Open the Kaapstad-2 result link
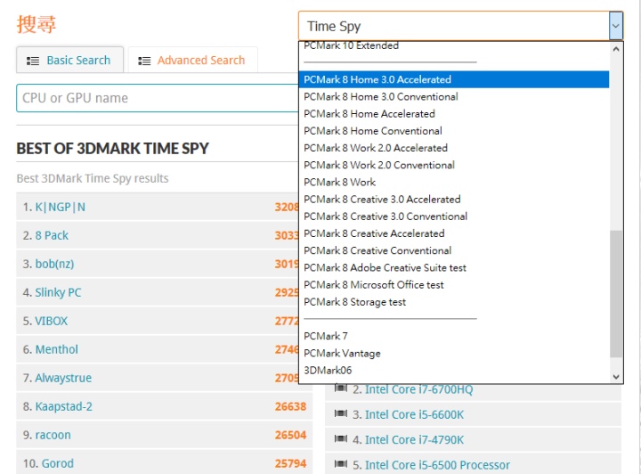Image resolution: width=641 pixels, height=474 pixels. [63, 406]
